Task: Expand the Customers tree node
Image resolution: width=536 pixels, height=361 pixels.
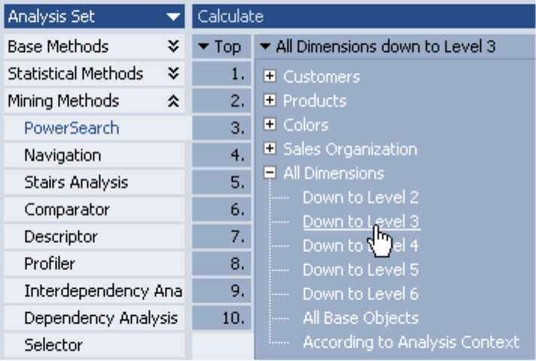Action: 270,77
